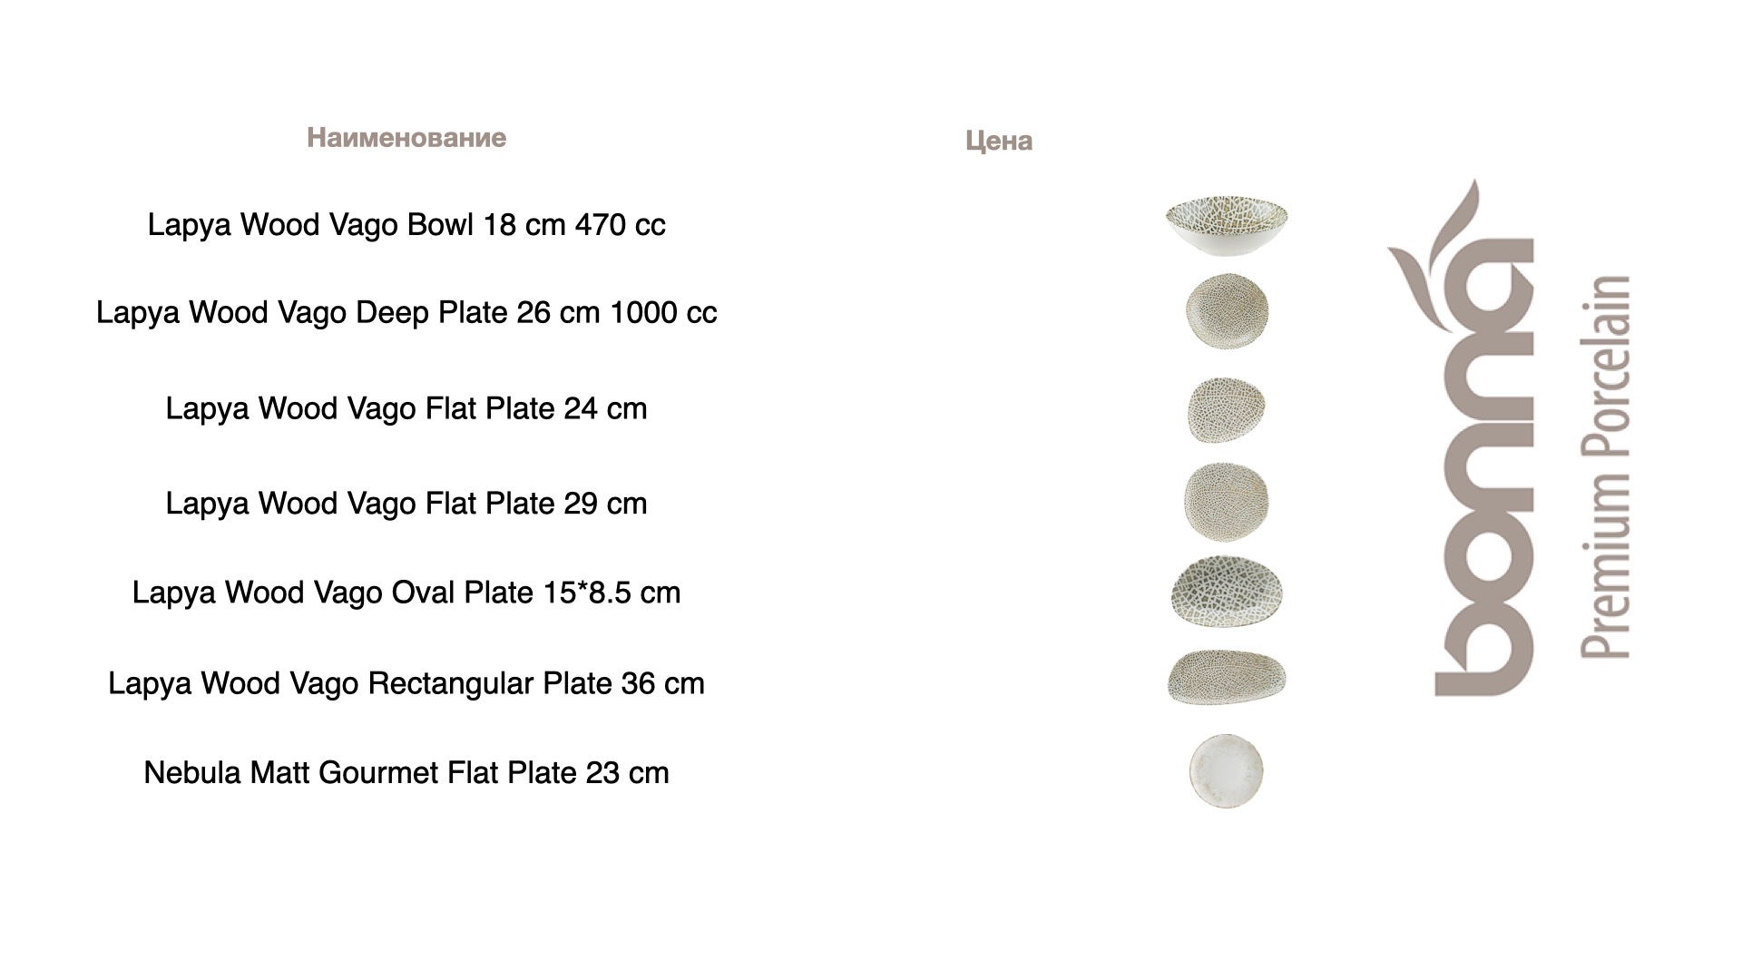Click the empty price cell beside the Bowl

coord(999,225)
